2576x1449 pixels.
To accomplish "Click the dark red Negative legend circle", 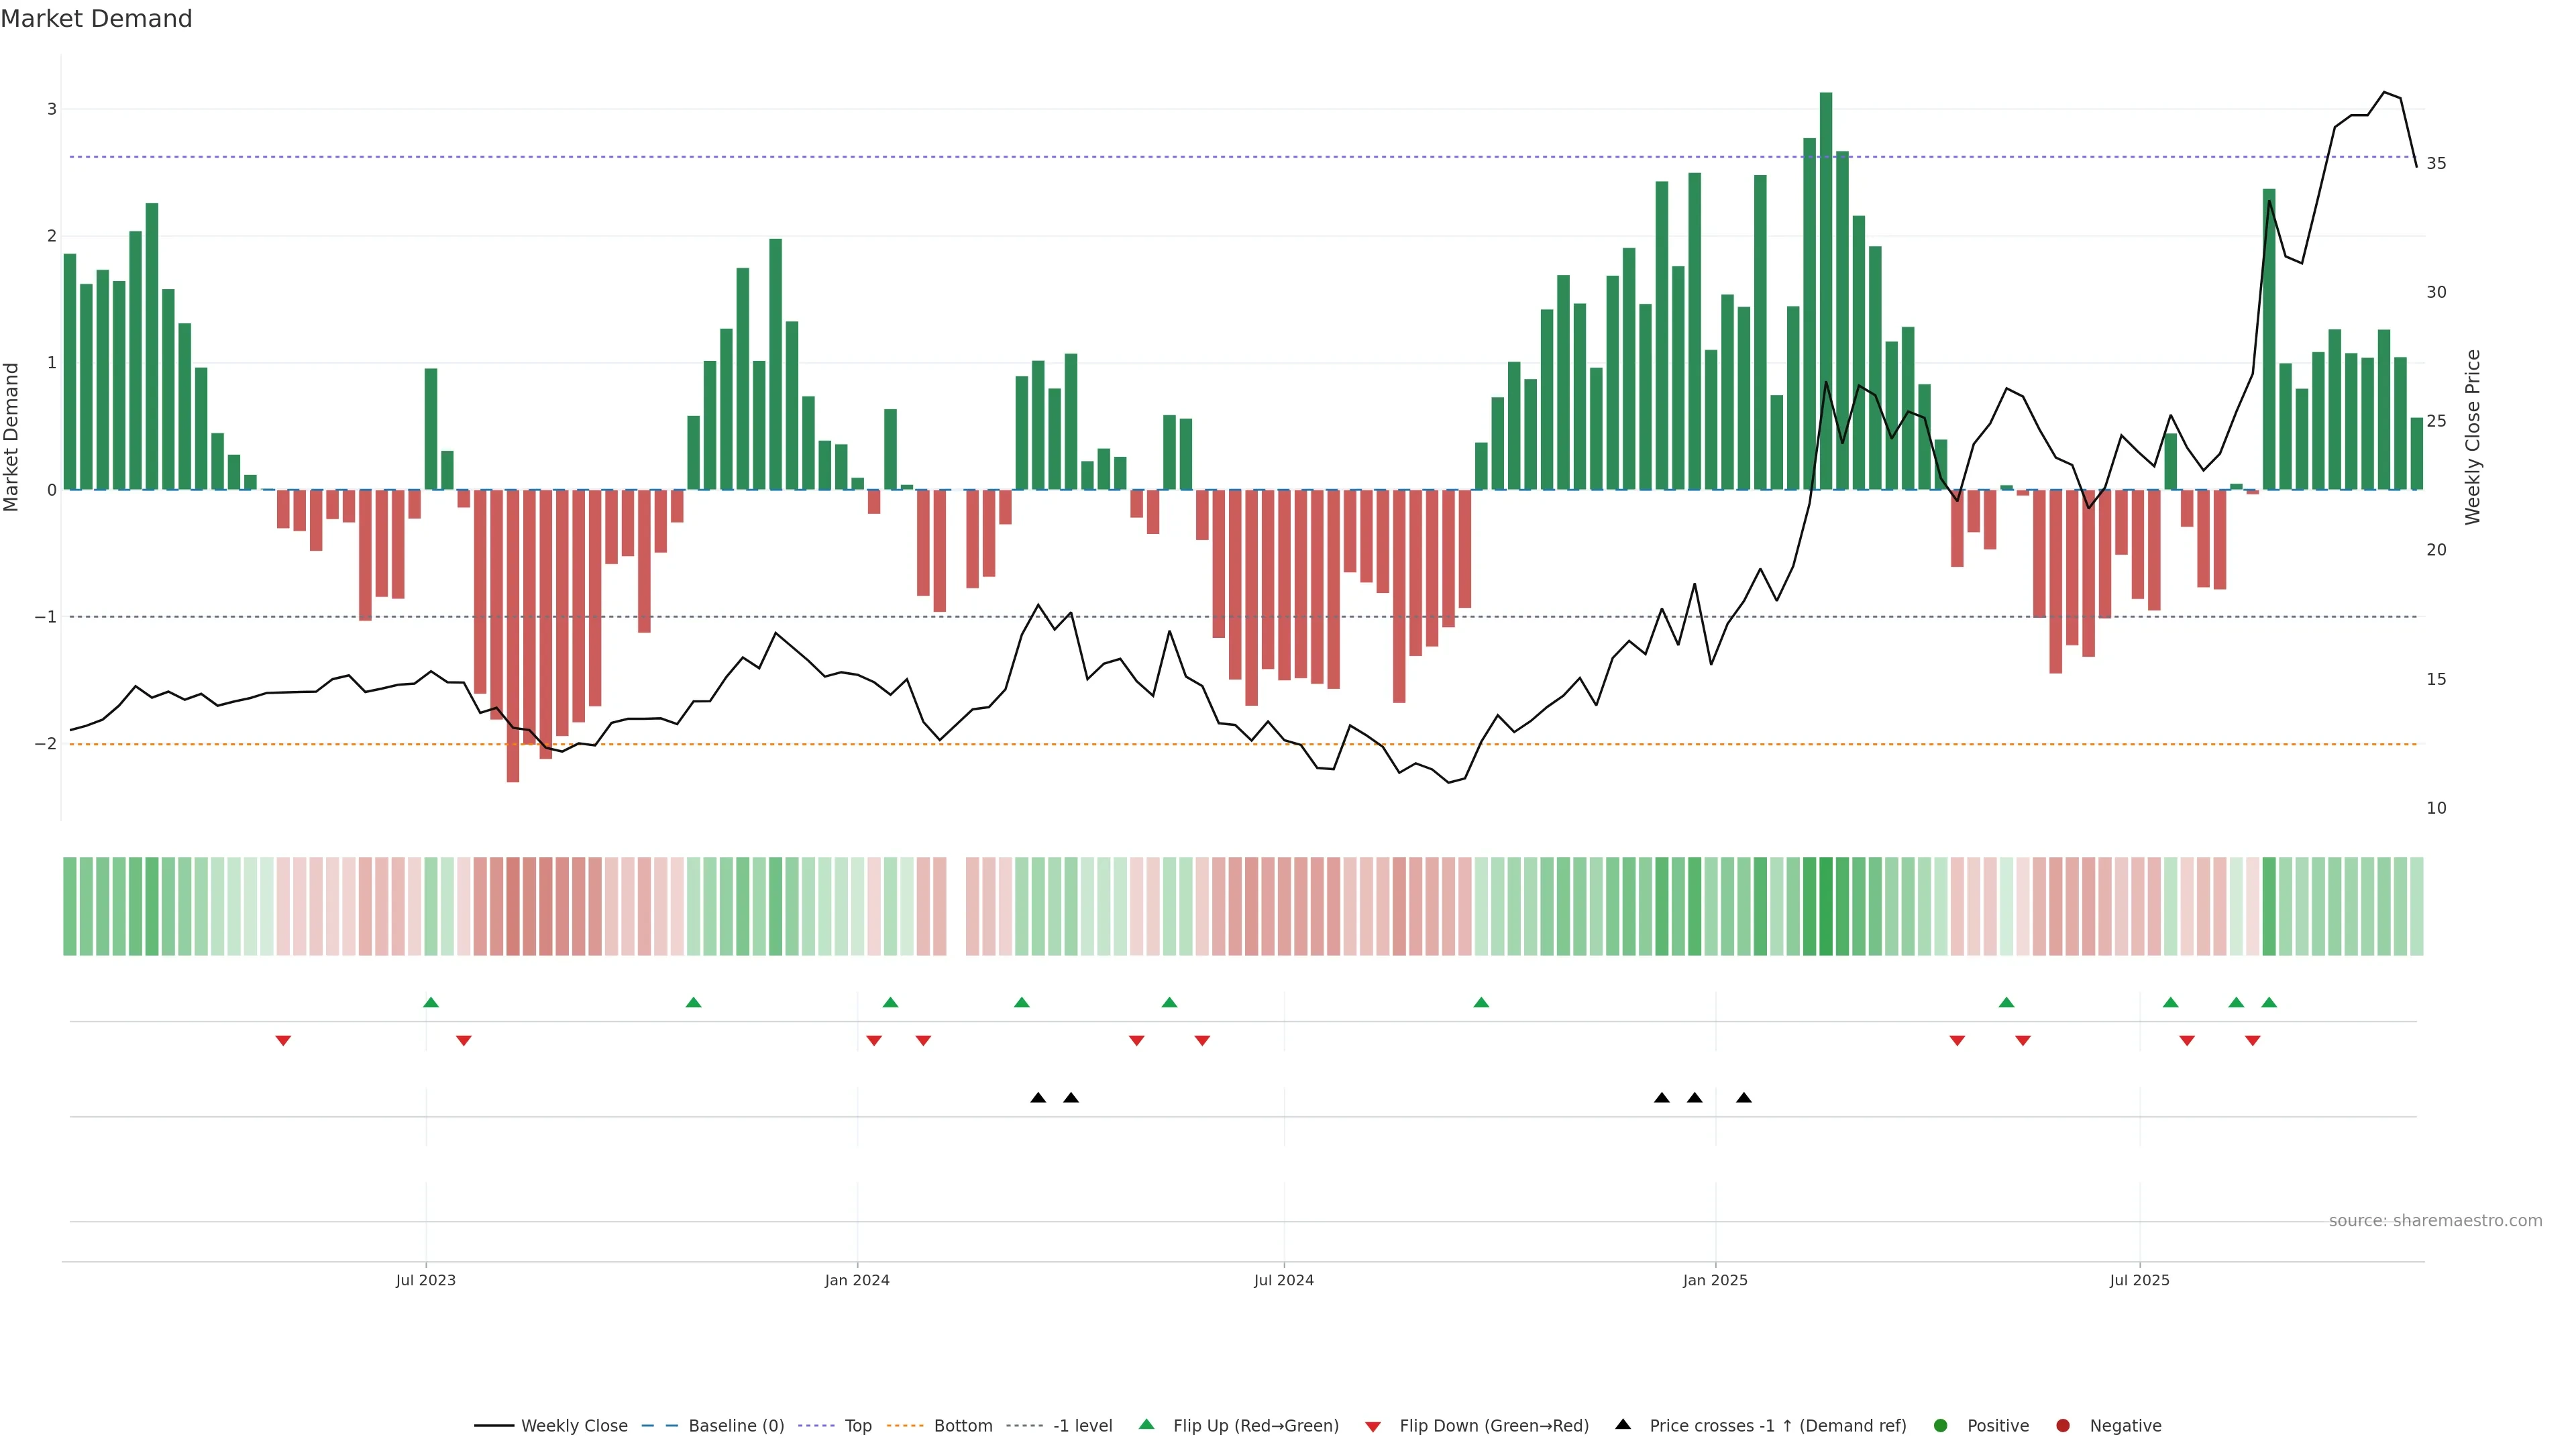I will coord(2063,1425).
